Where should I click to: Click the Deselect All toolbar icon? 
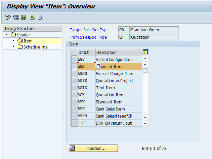pyautogui.click(x=40, y=17)
